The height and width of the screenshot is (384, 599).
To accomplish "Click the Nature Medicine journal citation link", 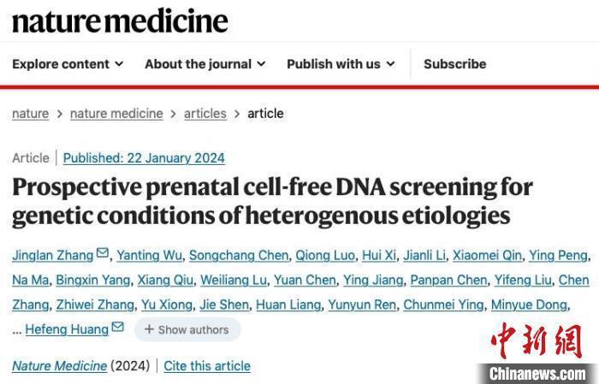I will click(59, 366).
